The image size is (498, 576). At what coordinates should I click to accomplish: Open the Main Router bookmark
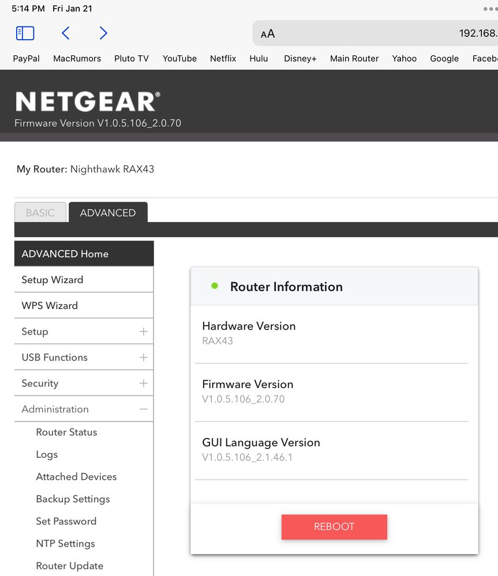click(x=354, y=58)
